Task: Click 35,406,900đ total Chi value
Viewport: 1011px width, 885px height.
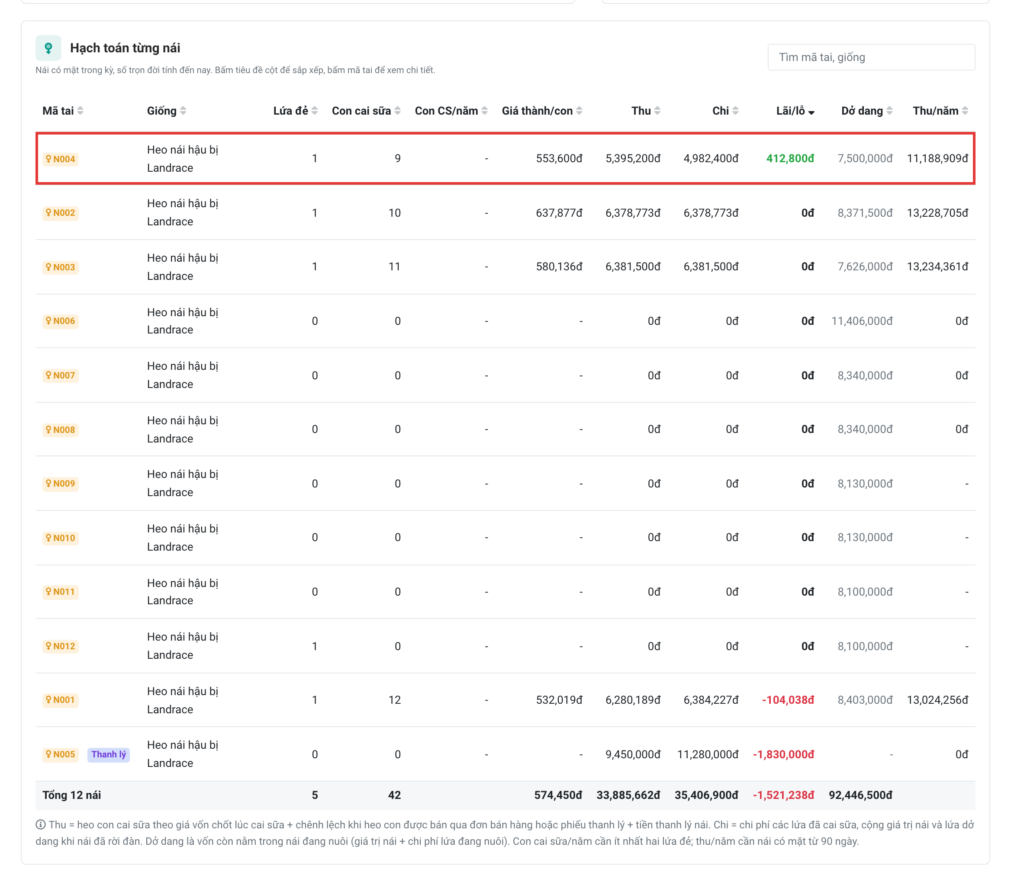Action: 707,795
